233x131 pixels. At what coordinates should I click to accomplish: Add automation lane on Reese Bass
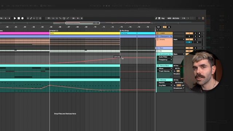[x=171, y=77]
